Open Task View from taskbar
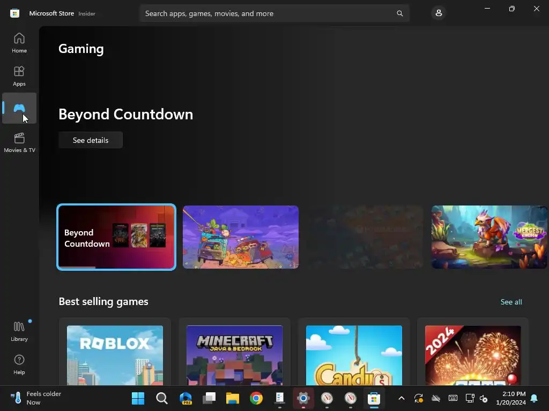Viewport: 549px width, 411px height. pyautogui.click(x=209, y=398)
